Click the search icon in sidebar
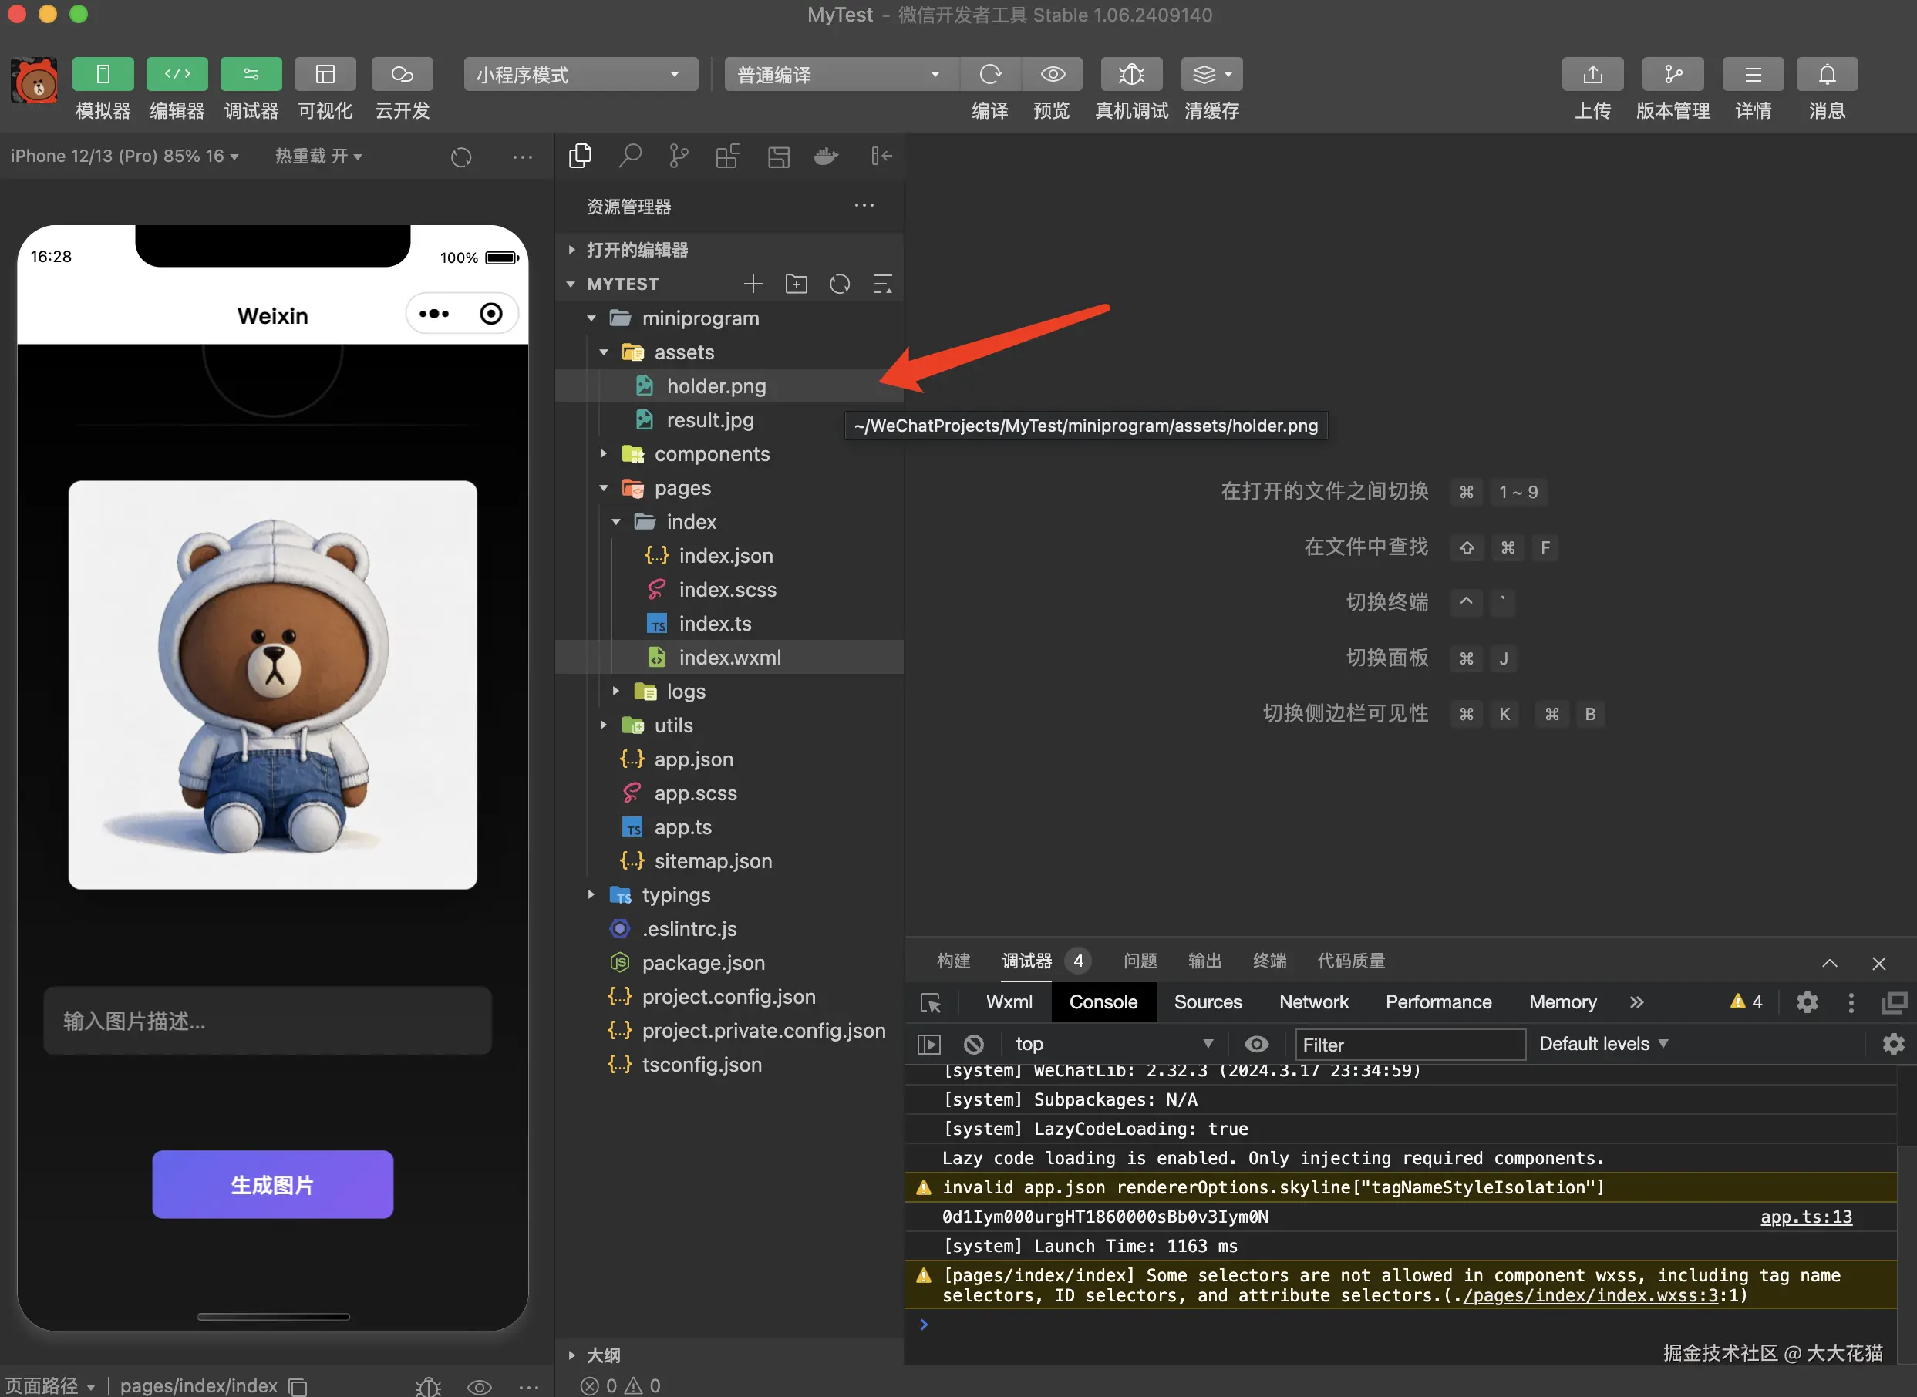 [x=630, y=156]
